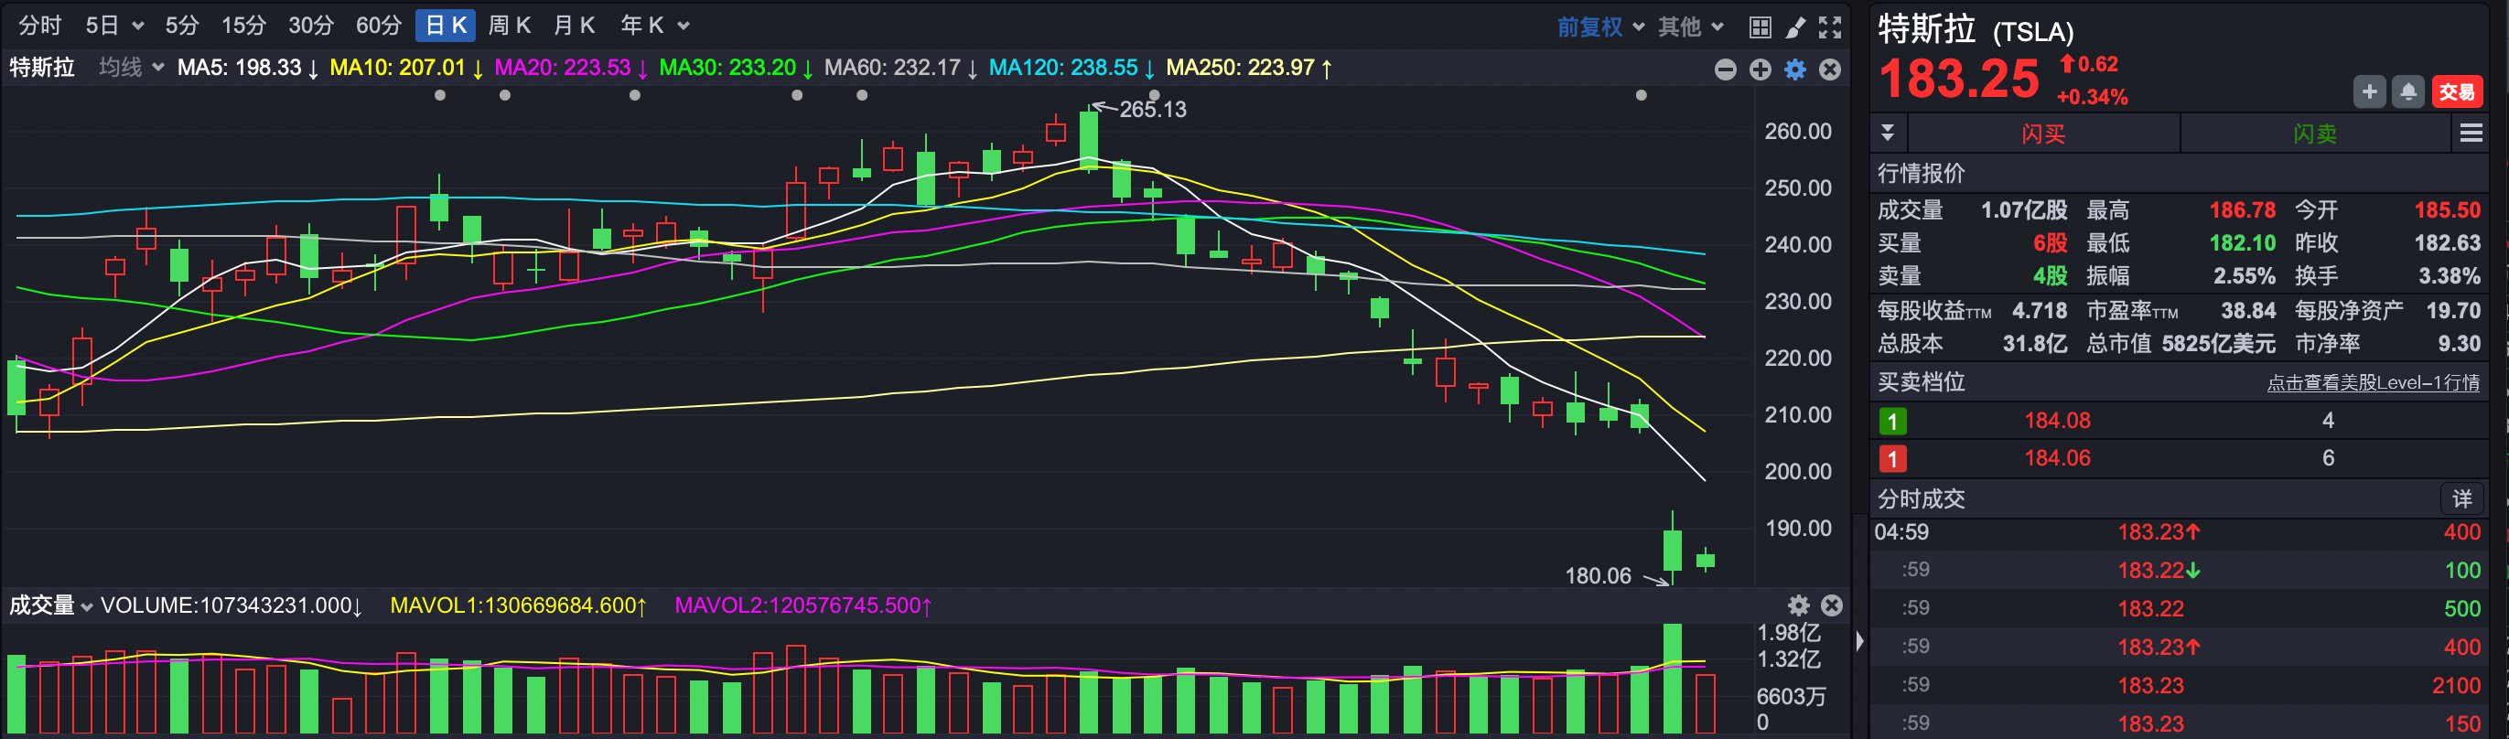Open the 年K dropdown arrow
The height and width of the screenshot is (739, 2509).
pyautogui.click(x=684, y=27)
